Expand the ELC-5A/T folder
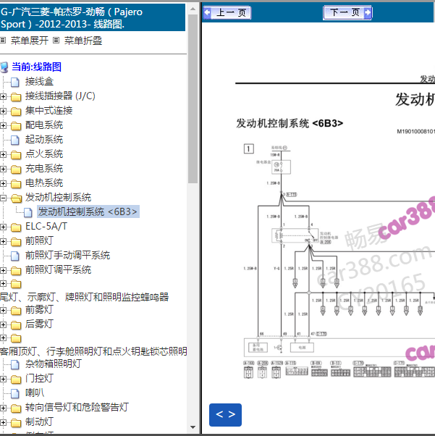The height and width of the screenshot is (436, 435). (x=3, y=227)
